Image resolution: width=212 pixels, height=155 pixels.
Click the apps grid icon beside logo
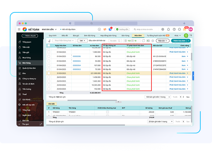point(19,29)
